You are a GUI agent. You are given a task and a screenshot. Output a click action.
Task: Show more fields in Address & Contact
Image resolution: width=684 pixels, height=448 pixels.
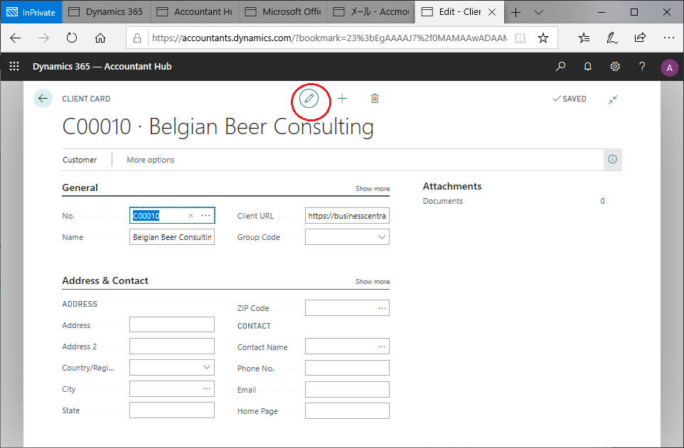(x=373, y=282)
